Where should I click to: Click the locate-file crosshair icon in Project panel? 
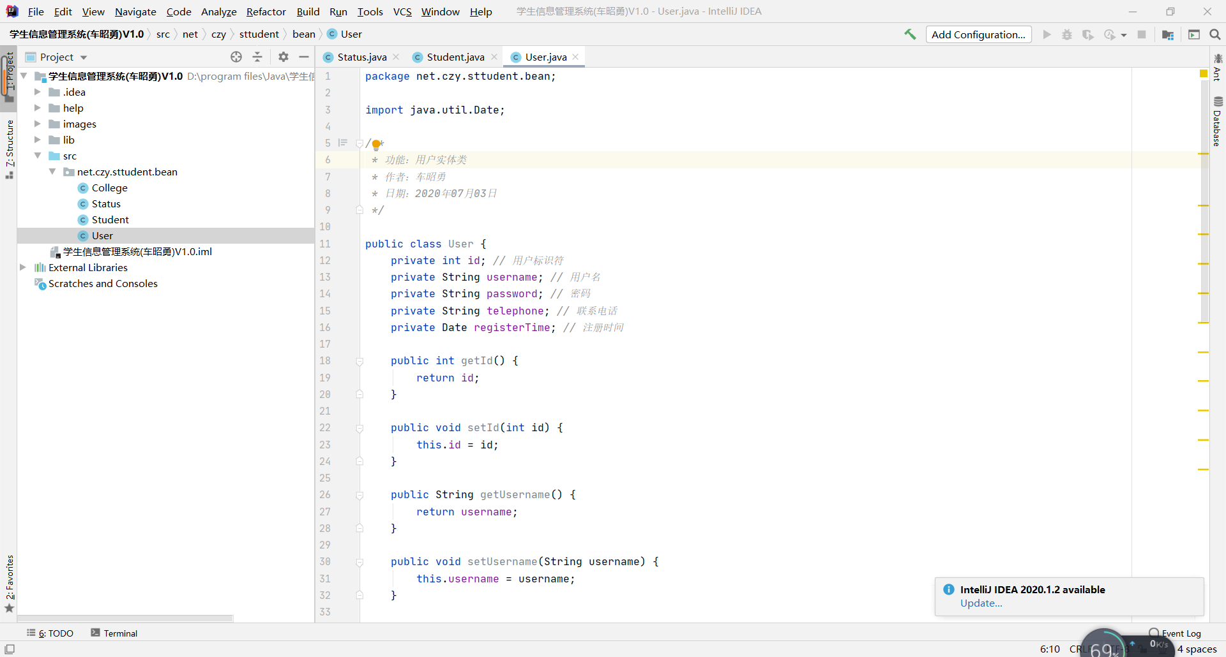[x=236, y=57]
